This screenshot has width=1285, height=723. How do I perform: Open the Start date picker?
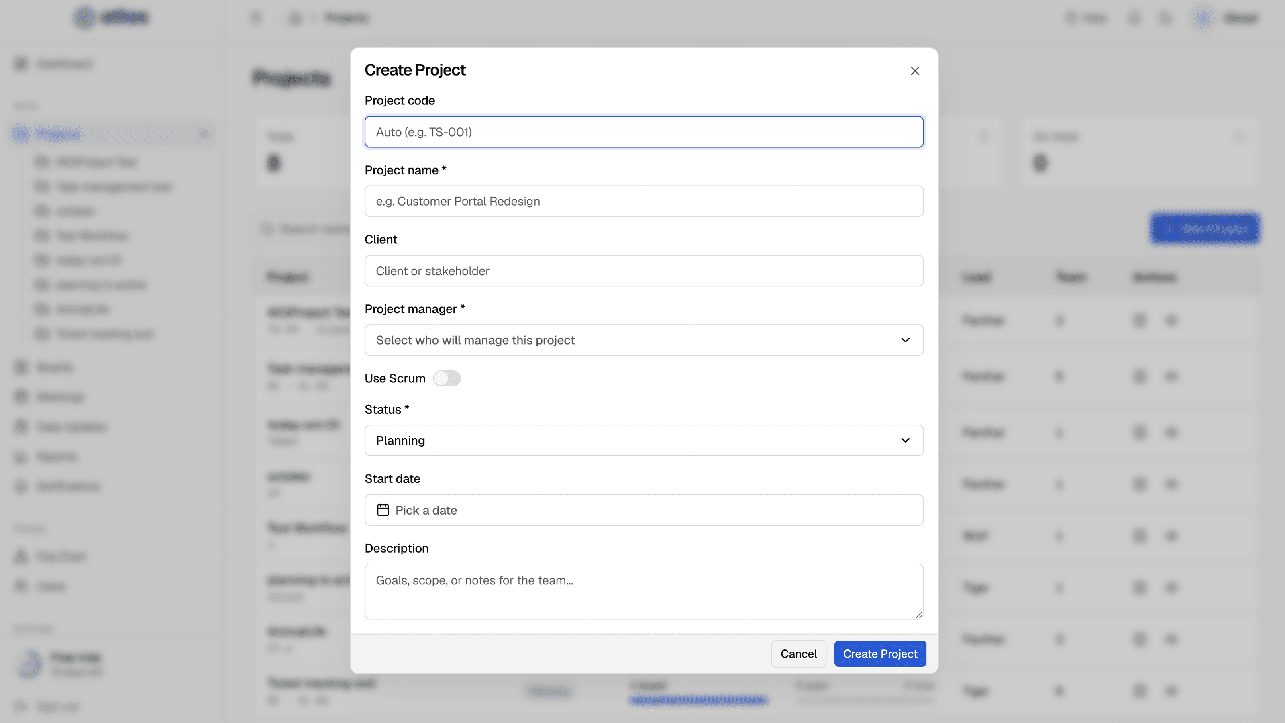tap(643, 510)
